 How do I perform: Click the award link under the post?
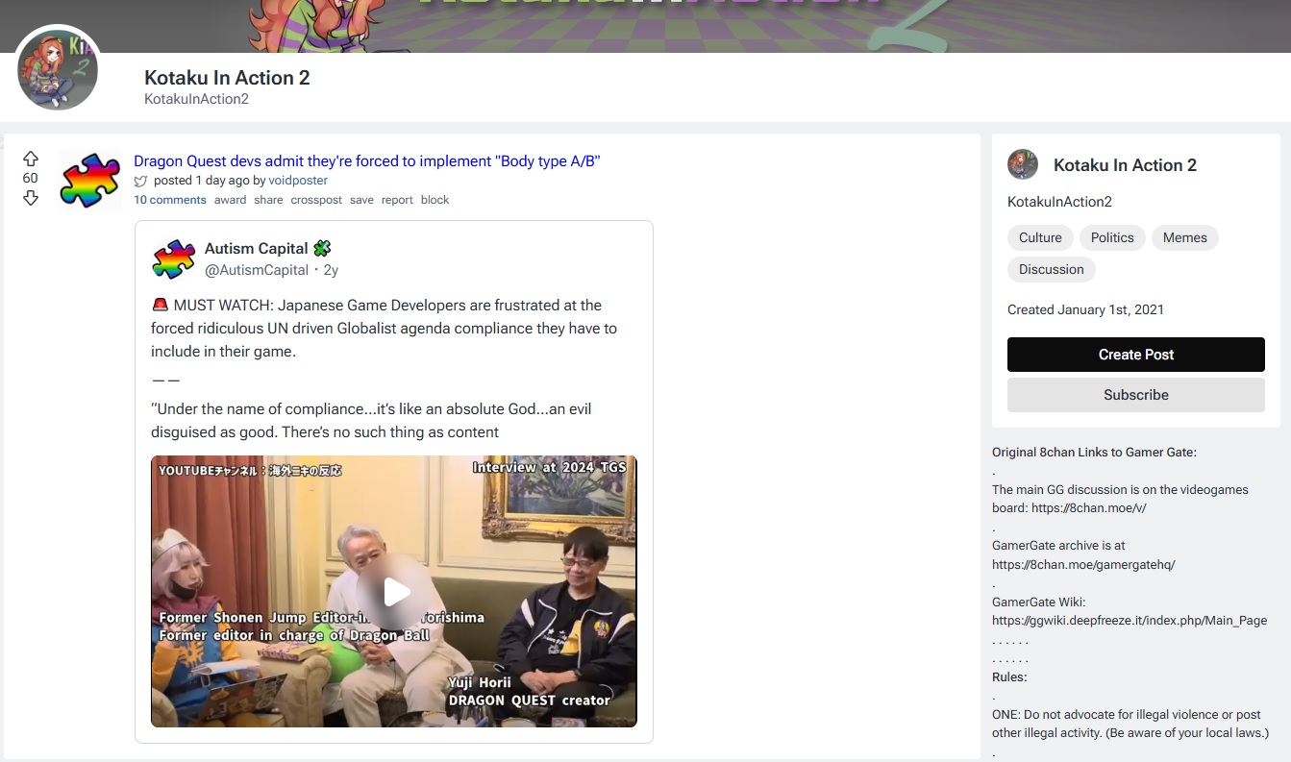[x=231, y=200]
